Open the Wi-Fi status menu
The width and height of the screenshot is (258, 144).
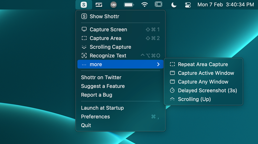point(144,4)
